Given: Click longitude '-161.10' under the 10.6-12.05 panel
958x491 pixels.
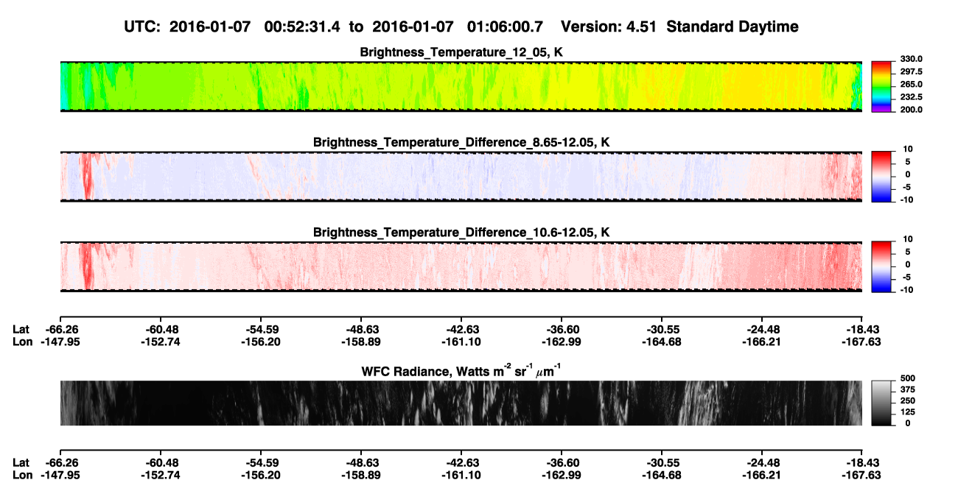Looking at the screenshot, I should 461,342.
